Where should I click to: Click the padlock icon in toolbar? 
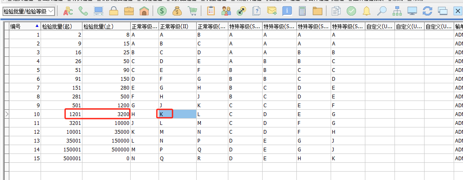(114, 11)
